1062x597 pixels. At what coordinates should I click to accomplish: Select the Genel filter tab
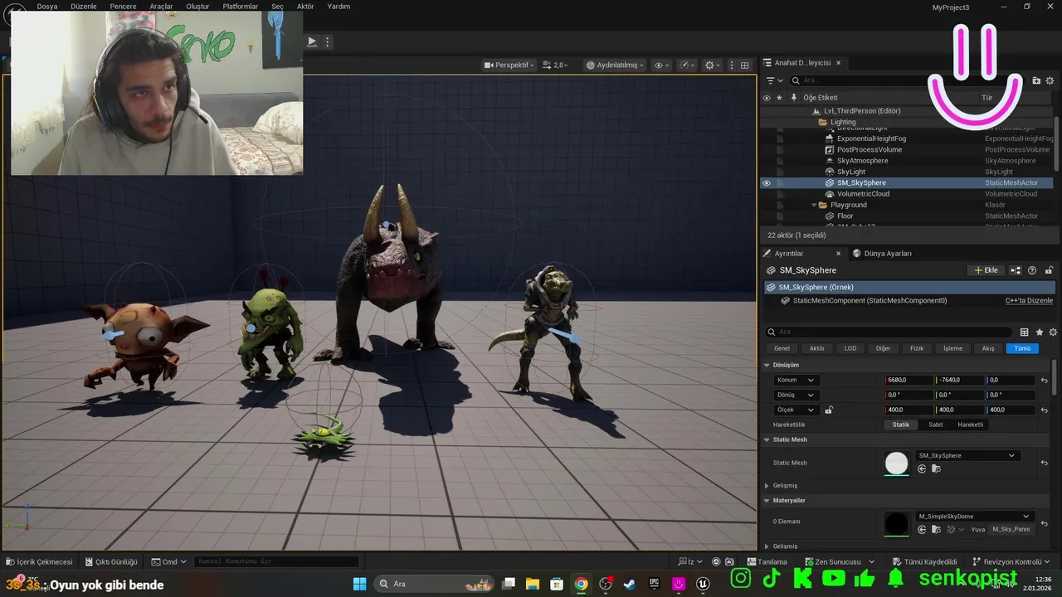tap(782, 348)
